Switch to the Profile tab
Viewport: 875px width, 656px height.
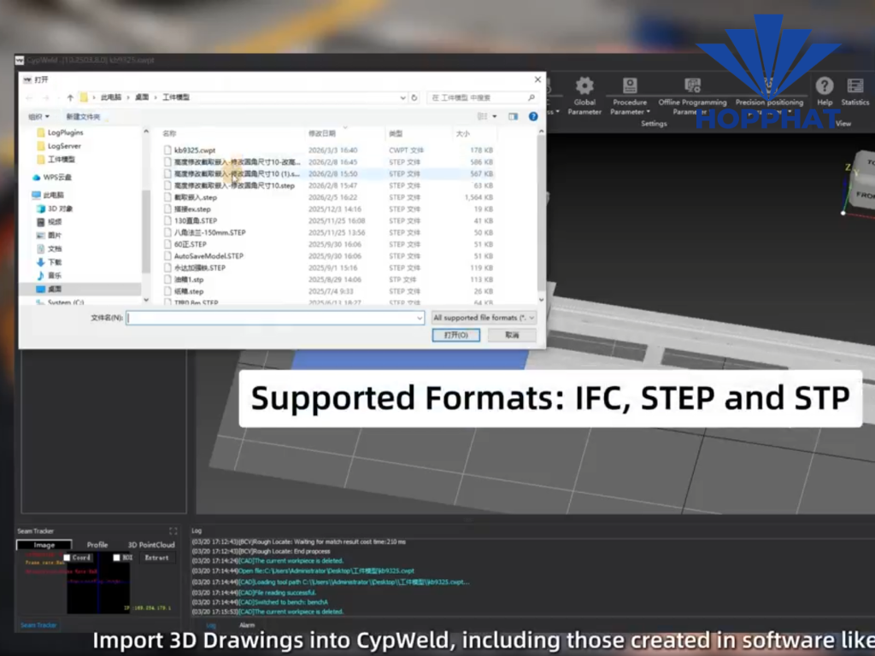click(x=97, y=544)
